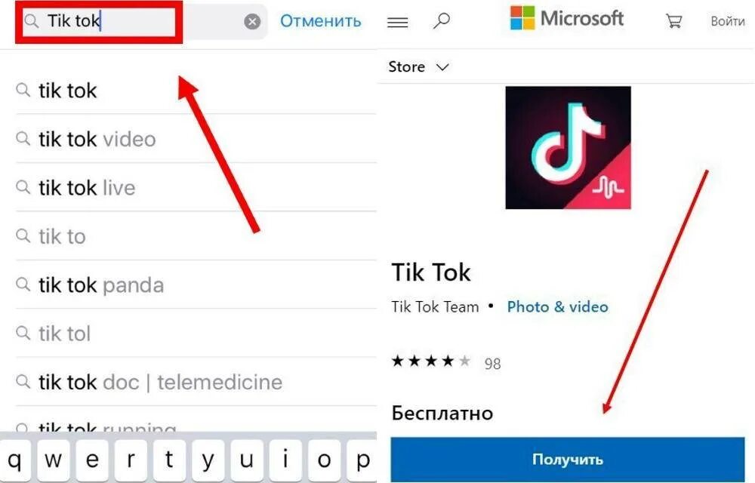
Task: Select the "tik tok" suggestion
Action: (196, 90)
